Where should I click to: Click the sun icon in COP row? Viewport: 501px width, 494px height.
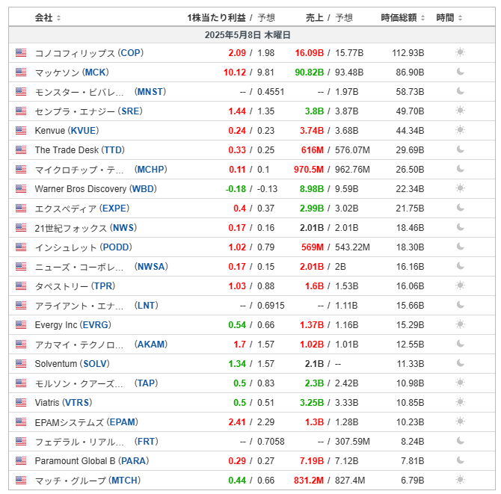460,52
